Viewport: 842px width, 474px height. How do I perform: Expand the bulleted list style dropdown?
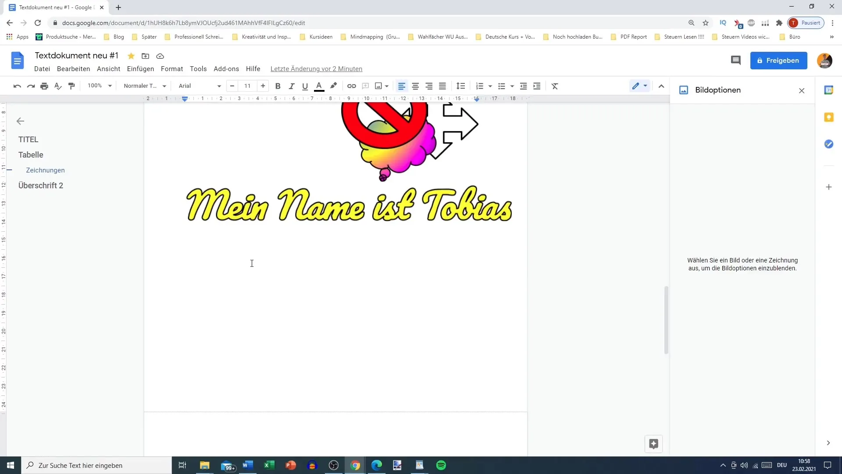(512, 86)
